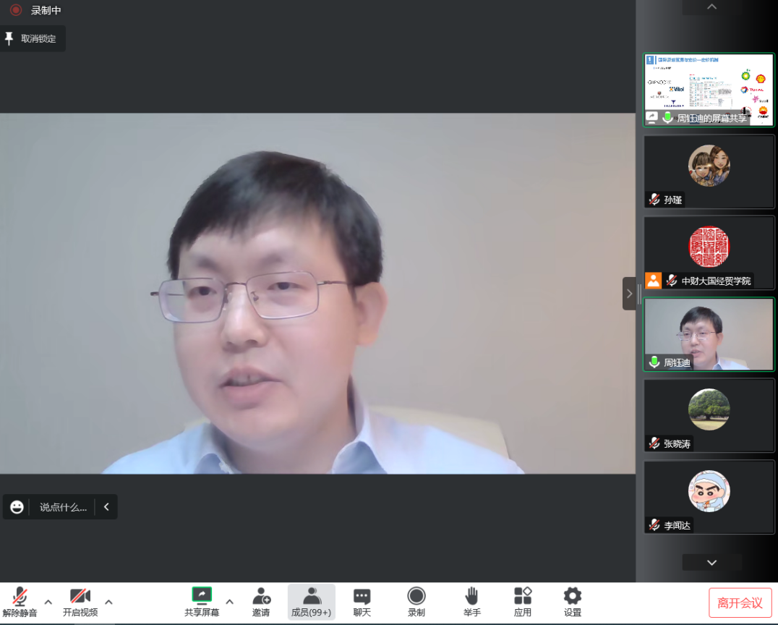Collapse the chat bar with left chevron
This screenshot has width=778, height=625.
106,507
